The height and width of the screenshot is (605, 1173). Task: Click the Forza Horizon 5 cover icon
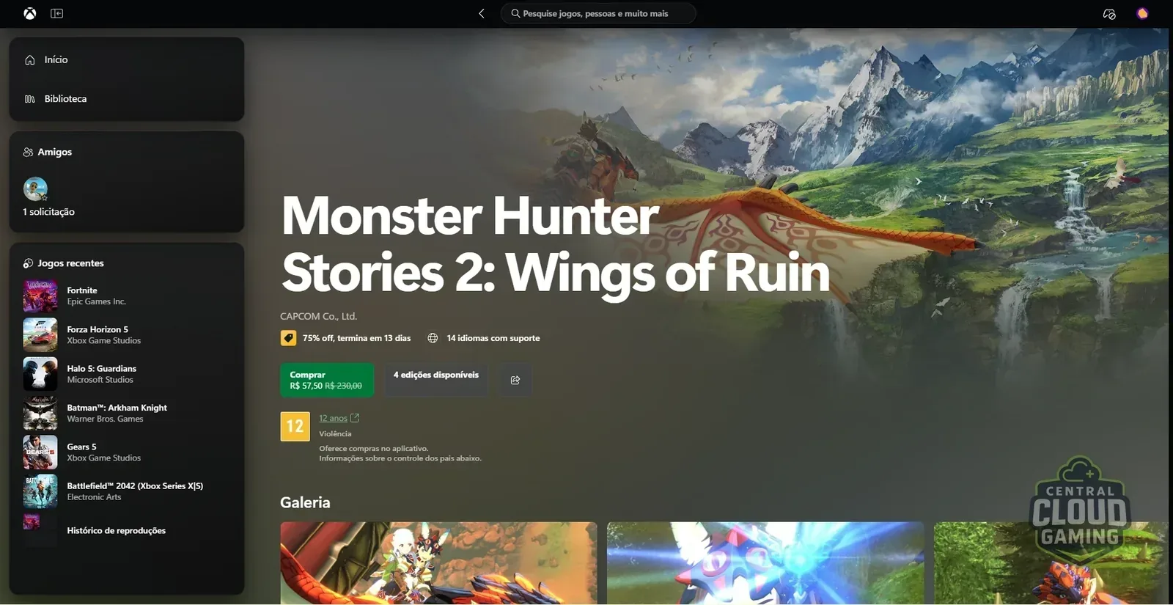coord(40,334)
